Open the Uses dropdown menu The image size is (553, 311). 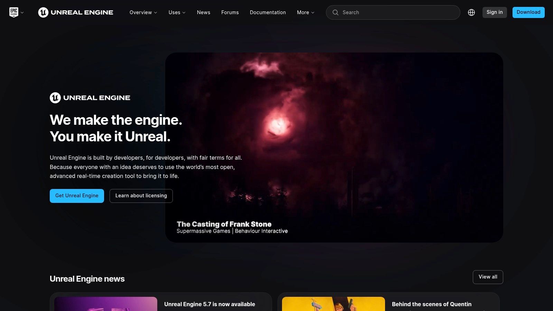[x=177, y=12]
